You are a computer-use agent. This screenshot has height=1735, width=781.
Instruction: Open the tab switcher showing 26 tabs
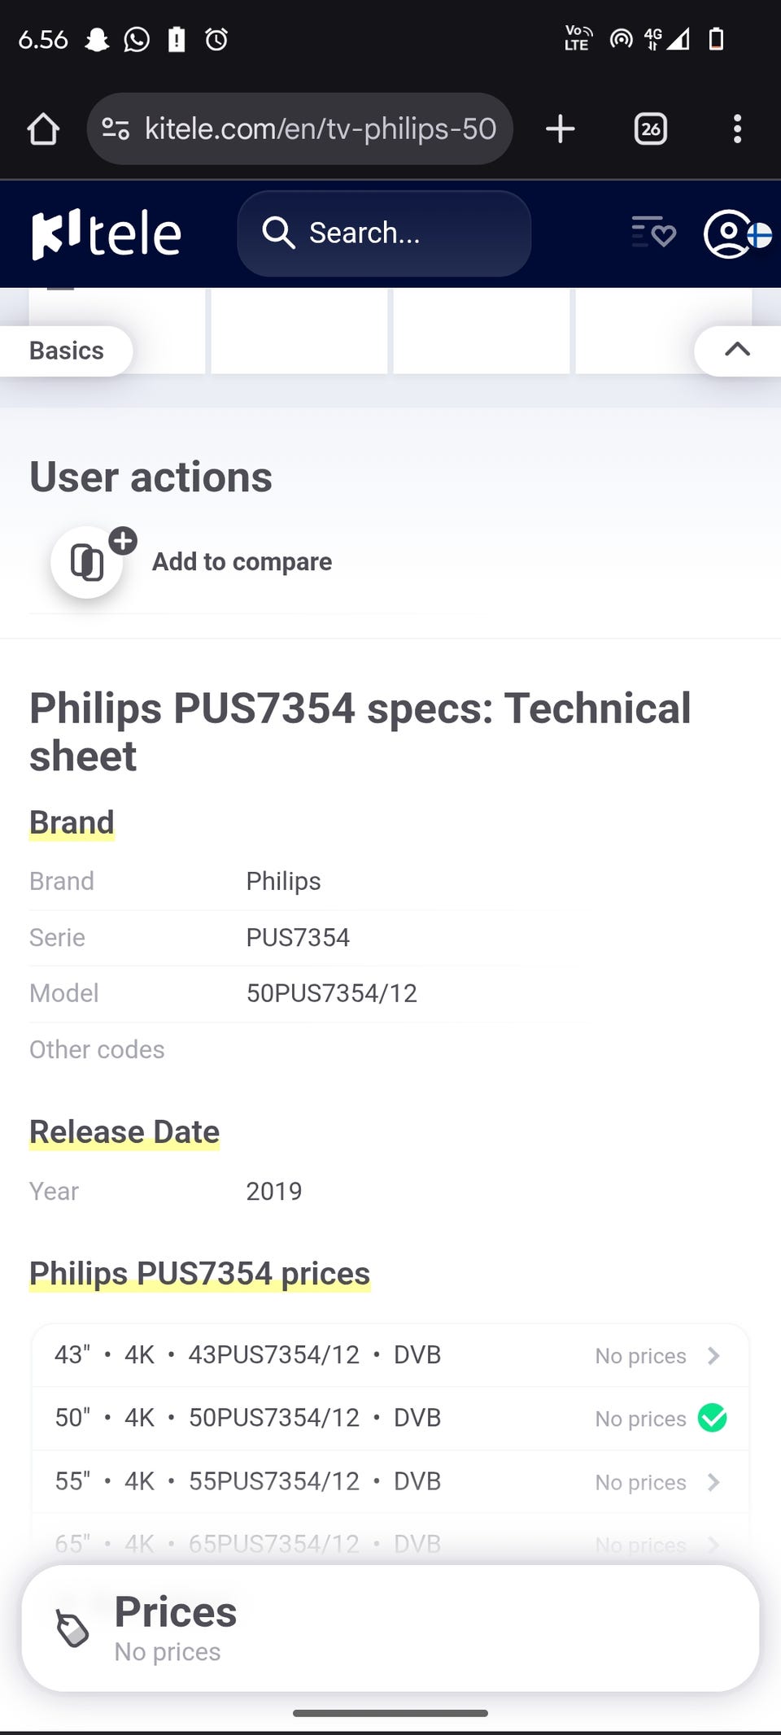click(x=650, y=129)
